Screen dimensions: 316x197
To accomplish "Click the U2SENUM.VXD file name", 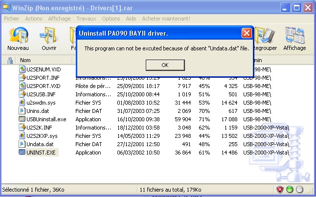I will tap(44, 69).
